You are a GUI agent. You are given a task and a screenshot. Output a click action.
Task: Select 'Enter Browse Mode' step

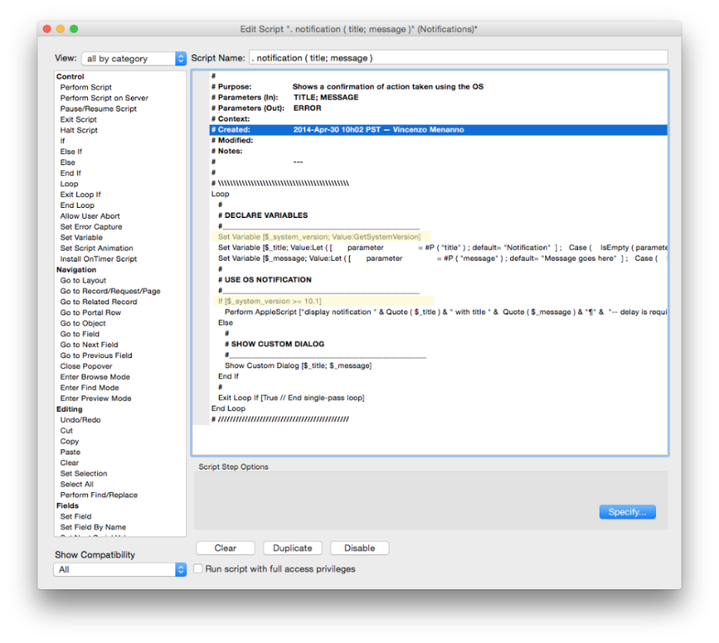pyautogui.click(x=95, y=376)
